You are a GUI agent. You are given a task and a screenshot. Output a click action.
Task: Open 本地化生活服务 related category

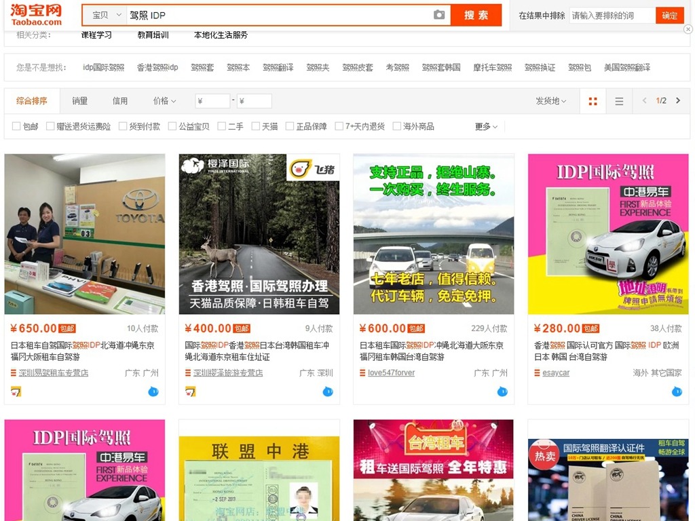pyautogui.click(x=221, y=35)
